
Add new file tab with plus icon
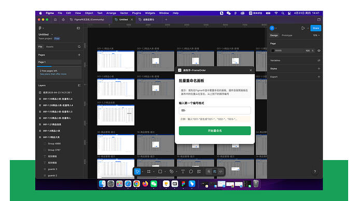pyautogui.click(x=166, y=20)
